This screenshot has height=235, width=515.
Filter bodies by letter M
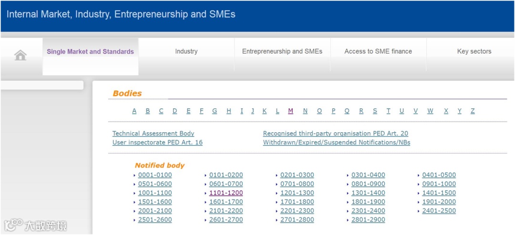290,111
